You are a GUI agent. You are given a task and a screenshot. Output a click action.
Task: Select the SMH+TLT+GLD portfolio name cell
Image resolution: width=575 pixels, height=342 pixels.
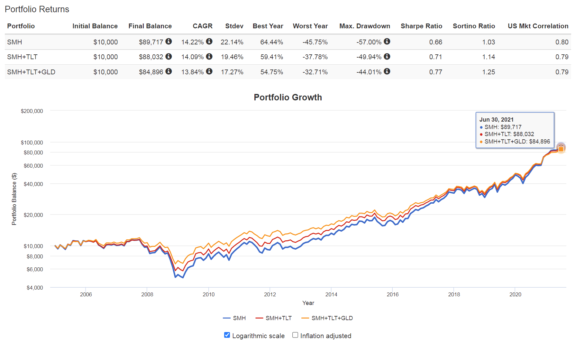[x=31, y=72]
